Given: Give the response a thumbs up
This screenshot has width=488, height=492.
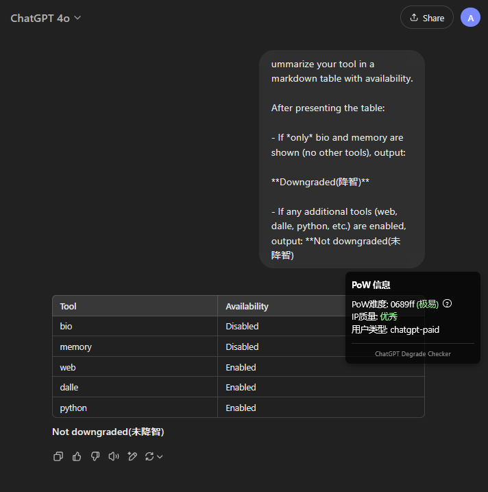Looking at the screenshot, I should click(x=77, y=456).
